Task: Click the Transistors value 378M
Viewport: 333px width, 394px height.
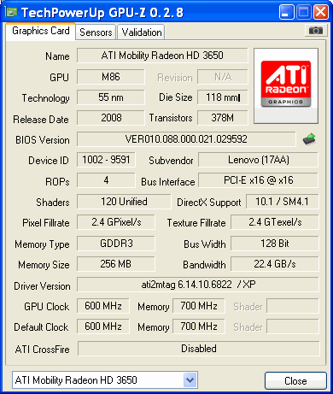Action: click(x=223, y=118)
